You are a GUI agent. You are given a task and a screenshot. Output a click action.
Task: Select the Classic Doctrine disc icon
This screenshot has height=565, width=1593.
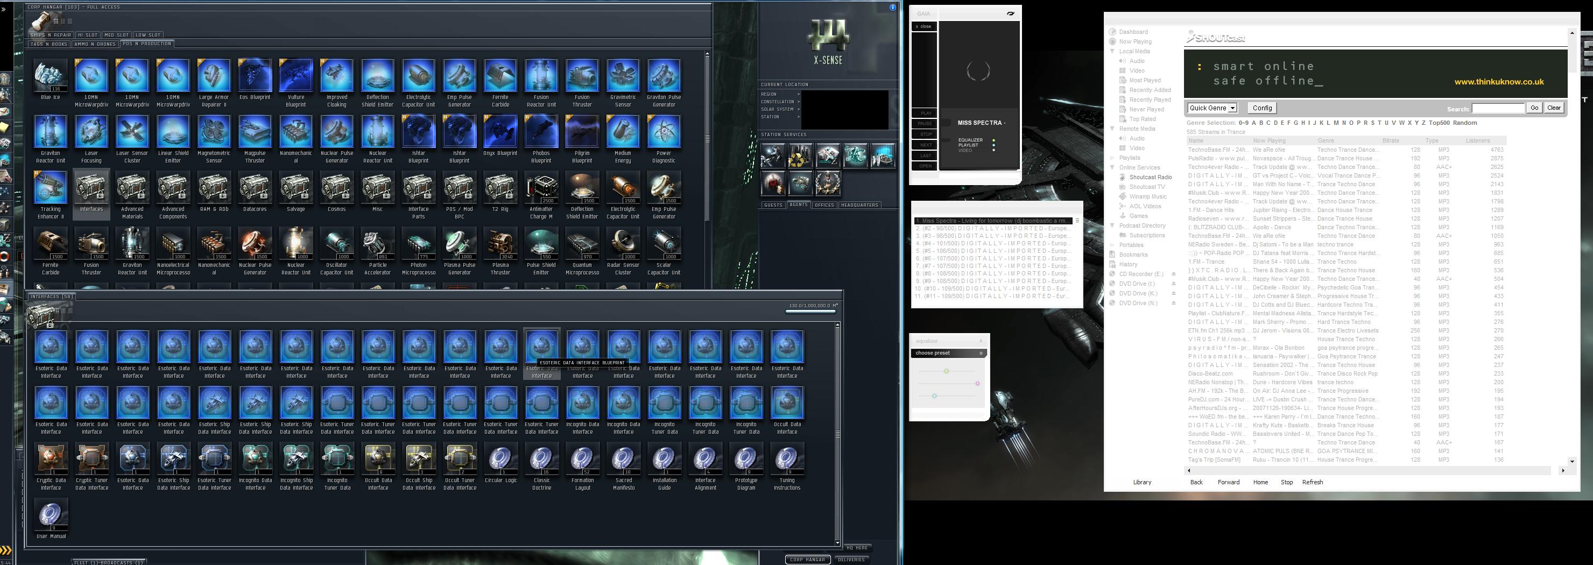tap(542, 458)
